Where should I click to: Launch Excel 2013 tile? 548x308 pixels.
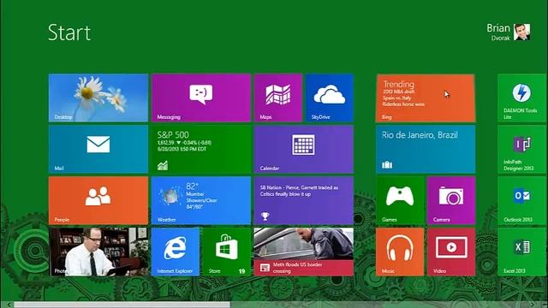click(522, 252)
